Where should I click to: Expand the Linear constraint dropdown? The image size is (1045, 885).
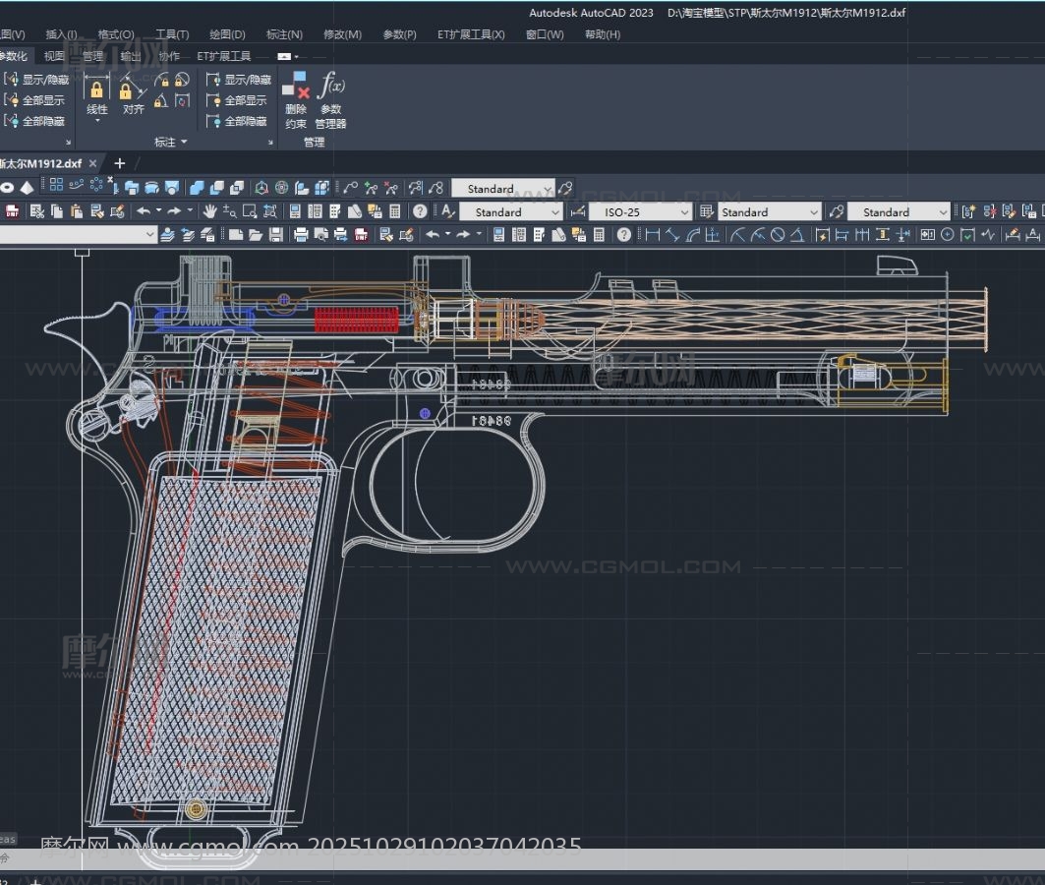pyautogui.click(x=96, y=122)
